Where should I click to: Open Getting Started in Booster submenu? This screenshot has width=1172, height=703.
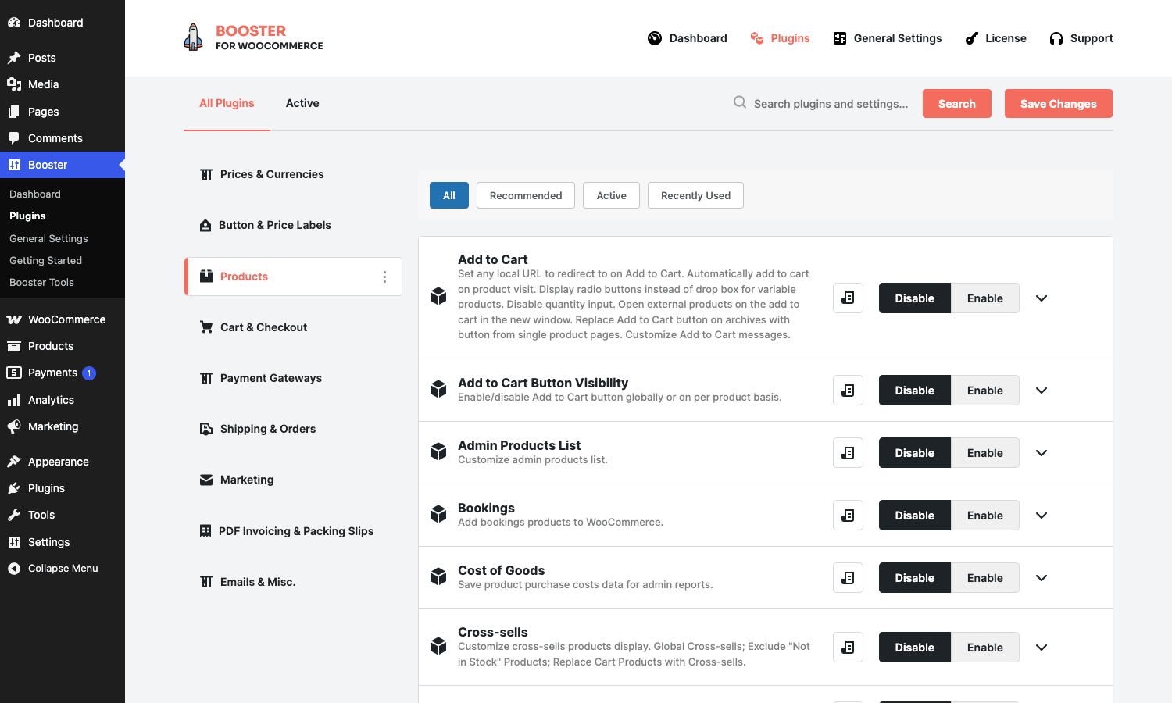tap(45, 260)
